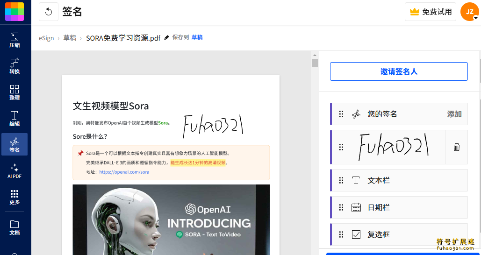Open the JZ user avatar menu
The width and height of the screenshot is (481, 255).
point(470,12)
